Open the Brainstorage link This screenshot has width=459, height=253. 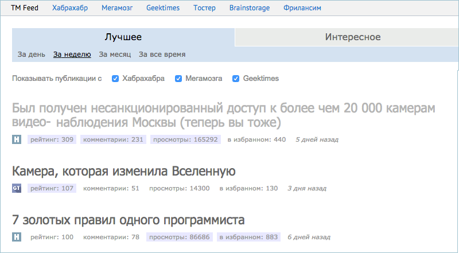coord(250,8)
